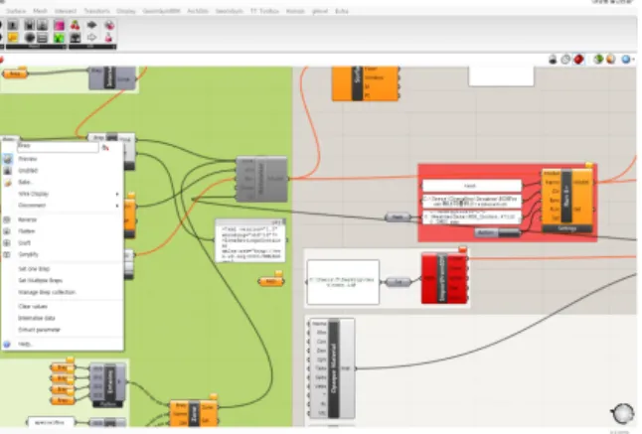
Task: Click the compass widget at canvas corner
Action: [623, 413]
